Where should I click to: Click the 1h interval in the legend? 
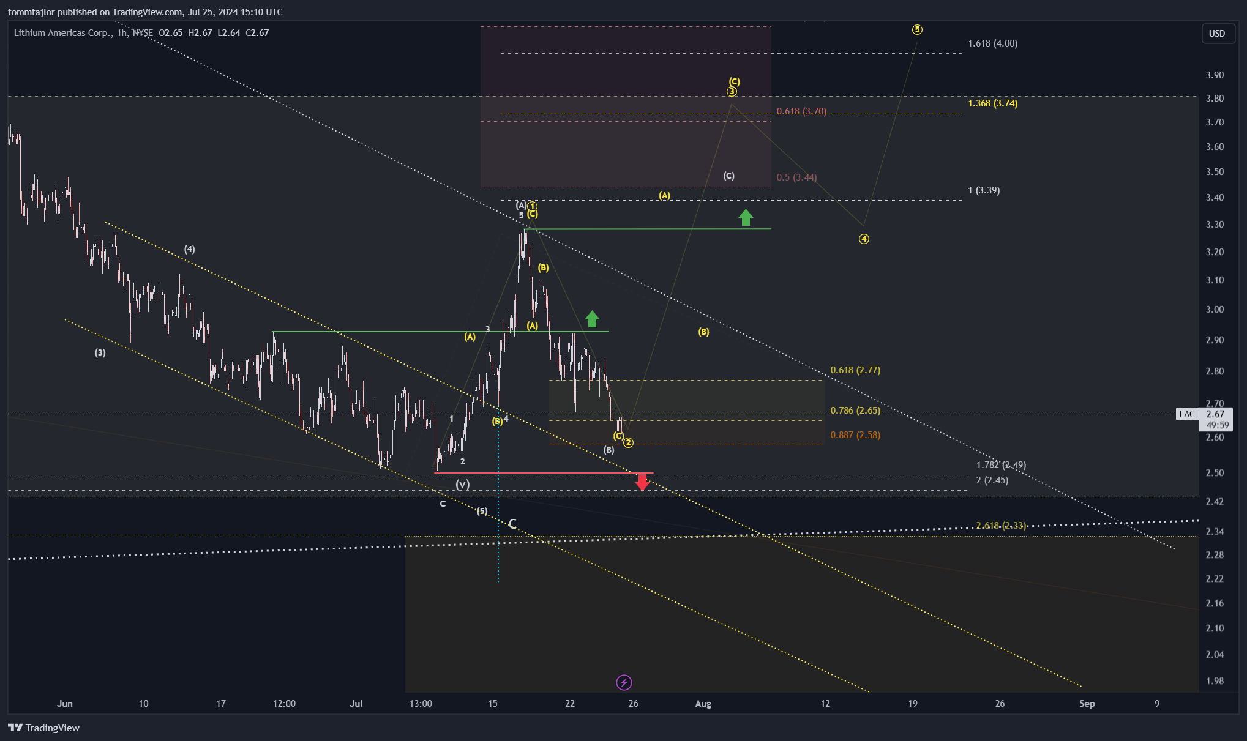click(x=122, y=33)
